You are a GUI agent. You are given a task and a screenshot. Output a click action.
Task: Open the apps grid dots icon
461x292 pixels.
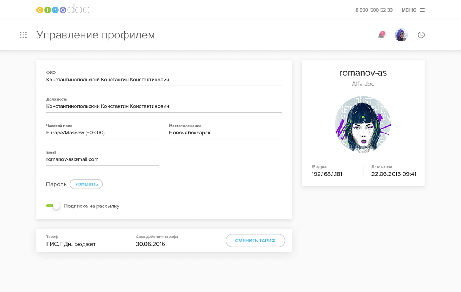click(x=23, y=35)
